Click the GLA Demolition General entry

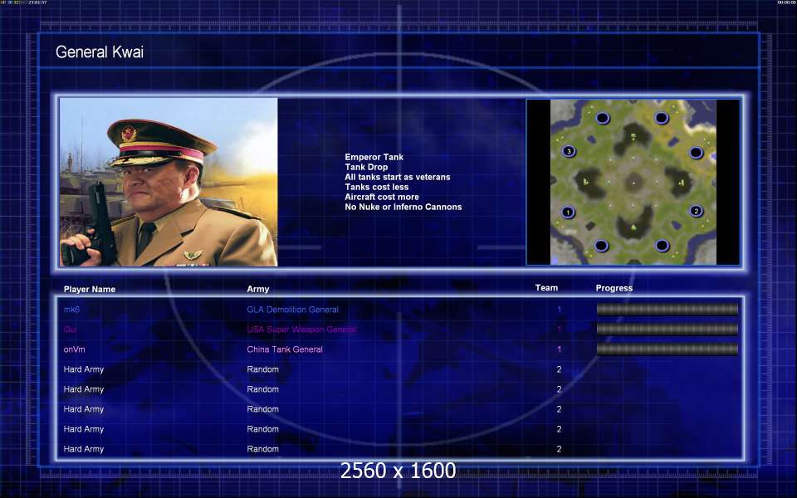(x=292, y=310)
